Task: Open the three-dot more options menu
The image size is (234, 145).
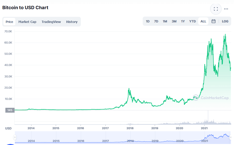Action: (226, 9)
